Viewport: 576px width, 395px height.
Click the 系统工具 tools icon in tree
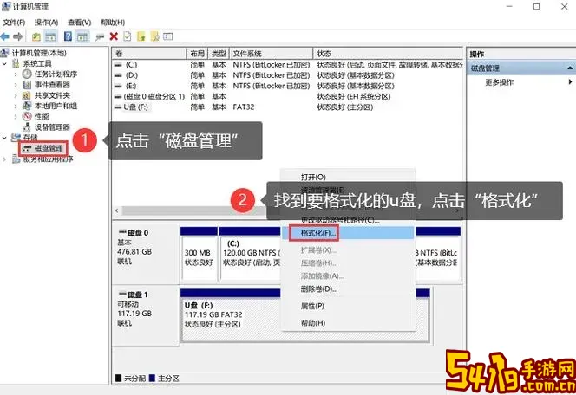click(16, 63)
